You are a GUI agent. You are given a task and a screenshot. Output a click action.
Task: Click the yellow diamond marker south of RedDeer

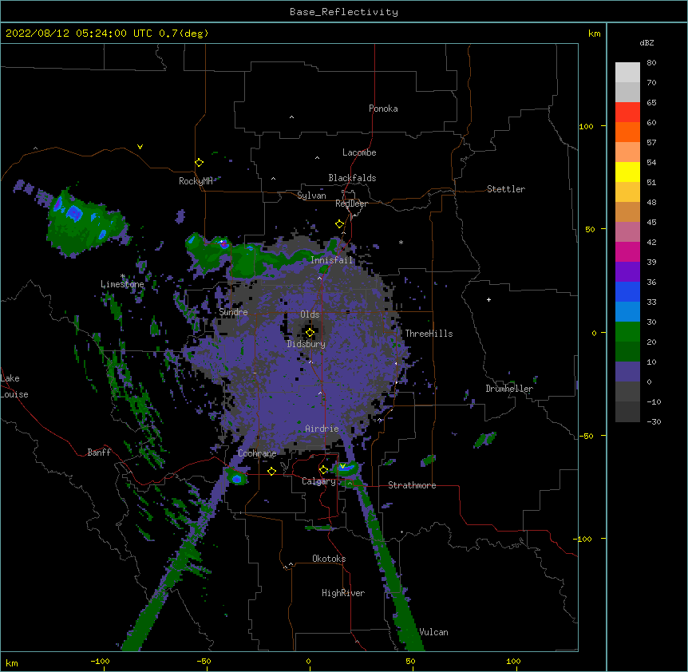tap(339, 224)
